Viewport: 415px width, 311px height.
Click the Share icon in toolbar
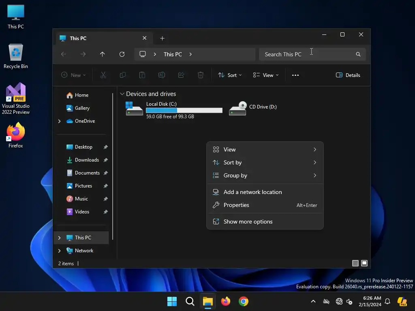click(x=181, y=75)
